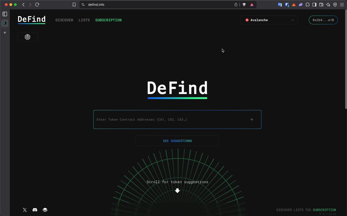Click the Token Contract Addresses input field

pyautogui.click(x=177, y=119)
